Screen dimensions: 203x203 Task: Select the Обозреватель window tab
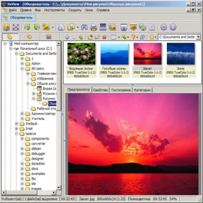(19, 18)
